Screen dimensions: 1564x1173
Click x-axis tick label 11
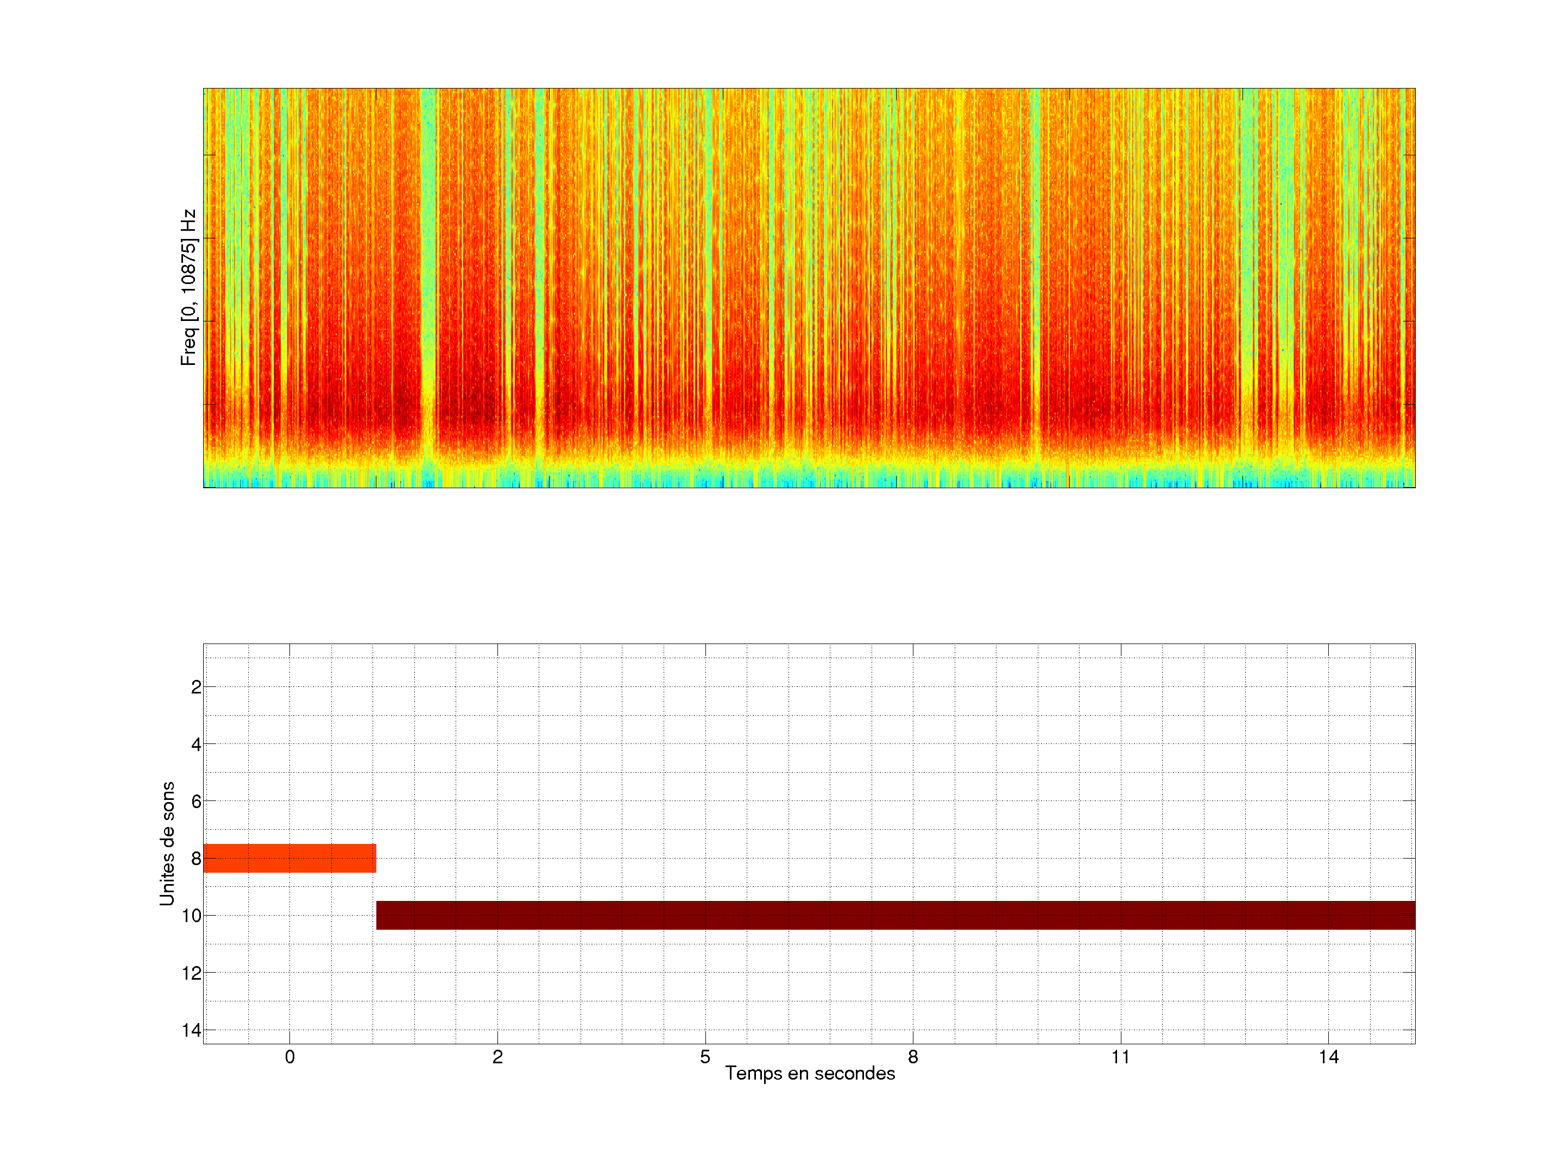pos(1121,1057)
